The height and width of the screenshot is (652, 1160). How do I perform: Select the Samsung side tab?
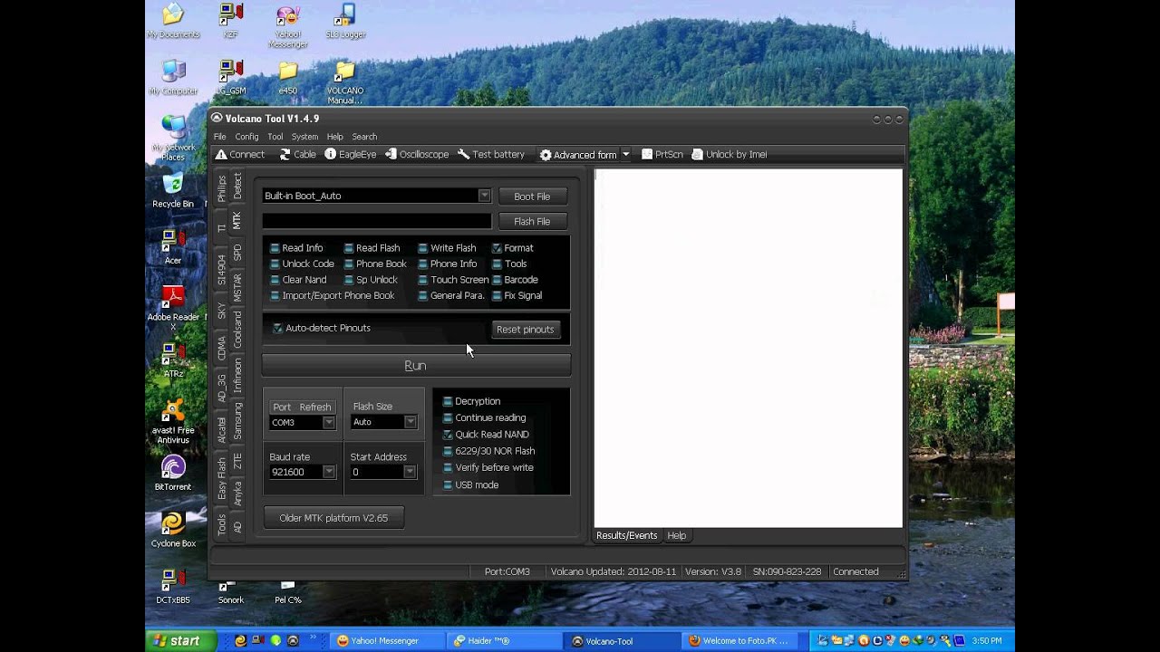pyautogui.click(x=237, y=421)
